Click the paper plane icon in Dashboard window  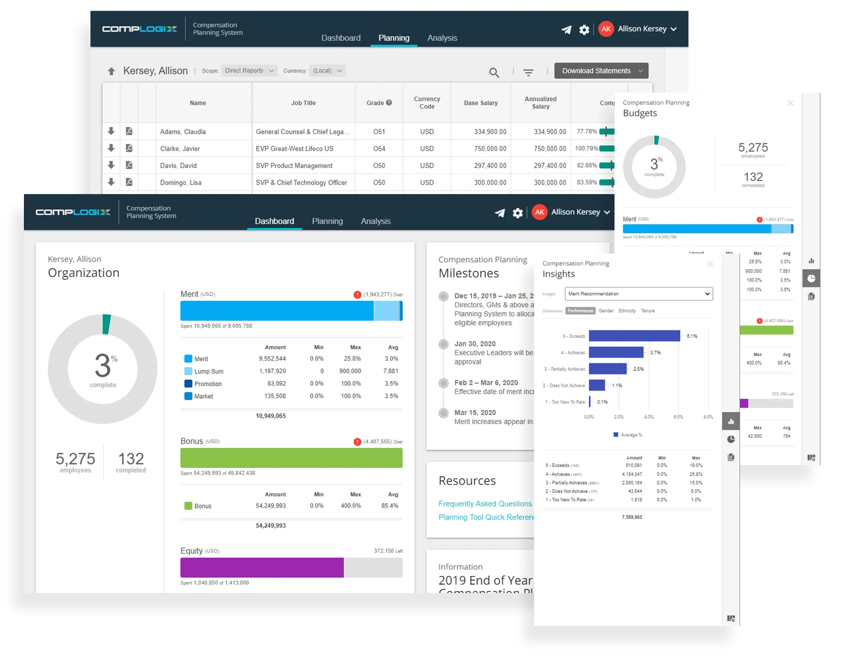coord(499,213)
